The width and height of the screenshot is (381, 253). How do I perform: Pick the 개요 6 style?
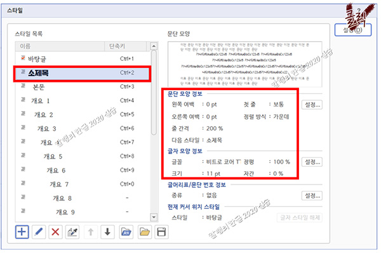click(x=83, y=171)
